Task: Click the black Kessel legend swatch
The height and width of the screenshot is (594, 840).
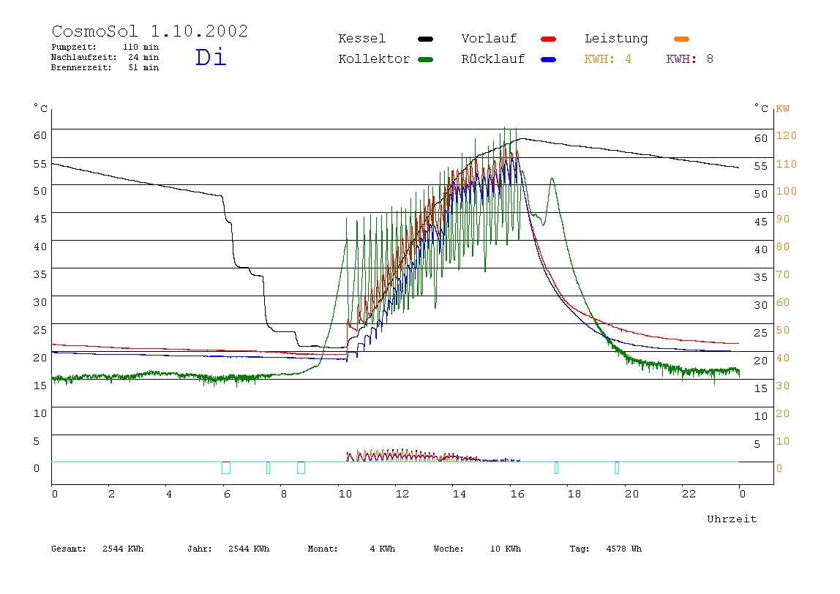Action: [x=425, y=39]
